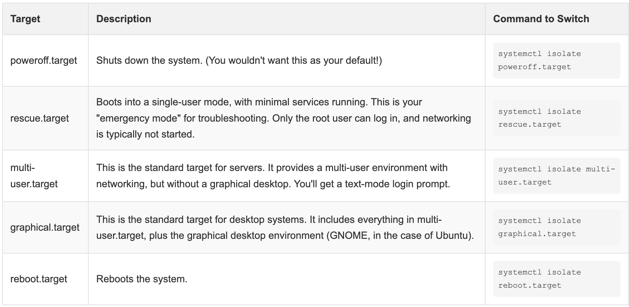The height and width of the screenshot is (307, 629).
Task: Click the Reboots the system description
Action: click(141, 279)
